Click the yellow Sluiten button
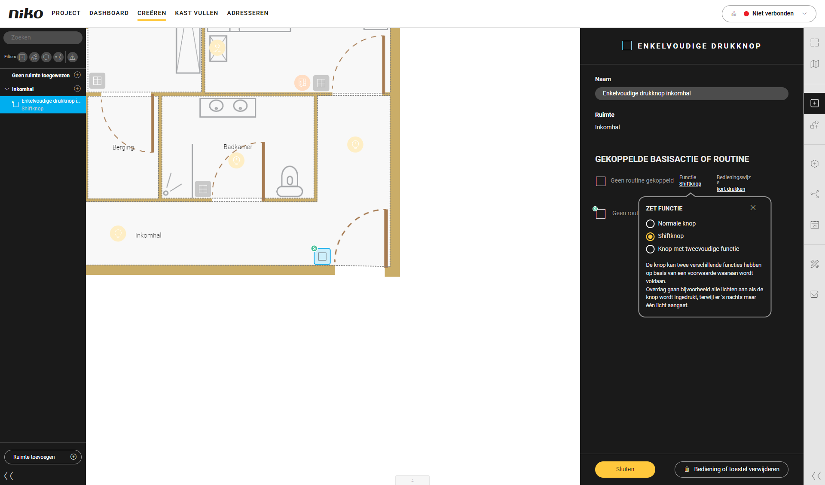This screenshot has height=485, width=825. (x=625, y=469)
